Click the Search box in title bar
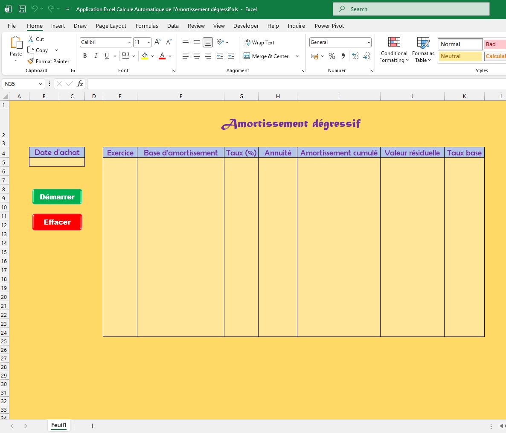Screen dimensions: 506x433 tap(411, 9)
